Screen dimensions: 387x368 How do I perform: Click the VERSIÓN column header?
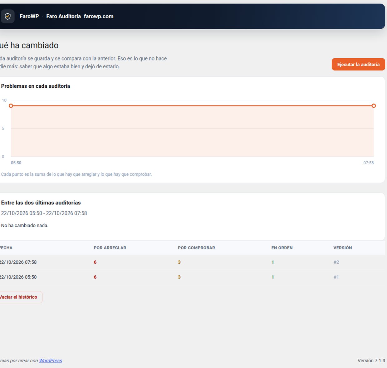pos(342,248)
